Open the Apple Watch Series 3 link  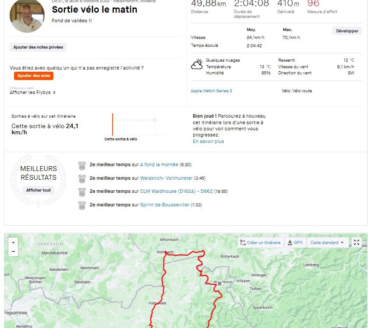tap(211, 91)
